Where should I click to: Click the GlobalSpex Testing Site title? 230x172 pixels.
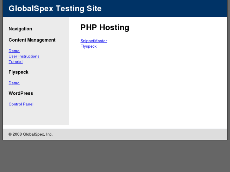[55, 9]
